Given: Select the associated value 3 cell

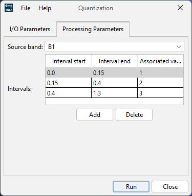Looking at the screenshot, I should (x=160, y=93).
